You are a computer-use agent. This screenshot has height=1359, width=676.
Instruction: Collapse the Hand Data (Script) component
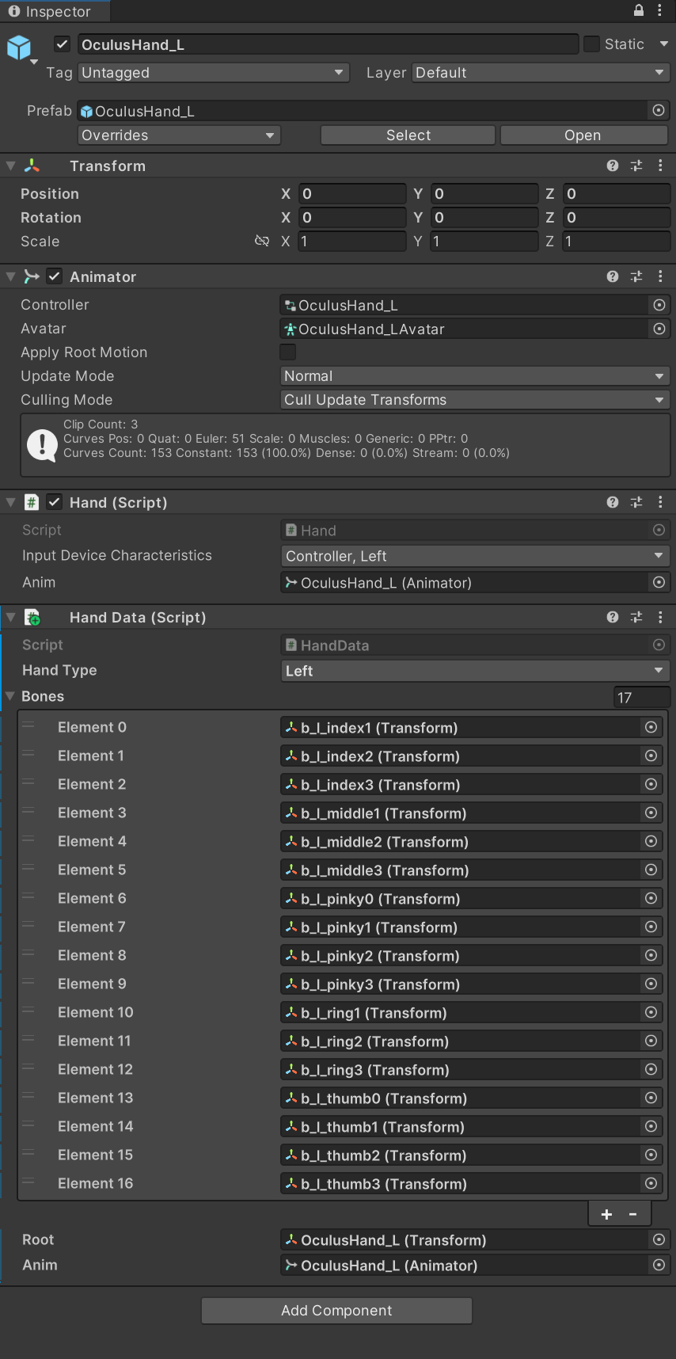(x=11, y=617)
